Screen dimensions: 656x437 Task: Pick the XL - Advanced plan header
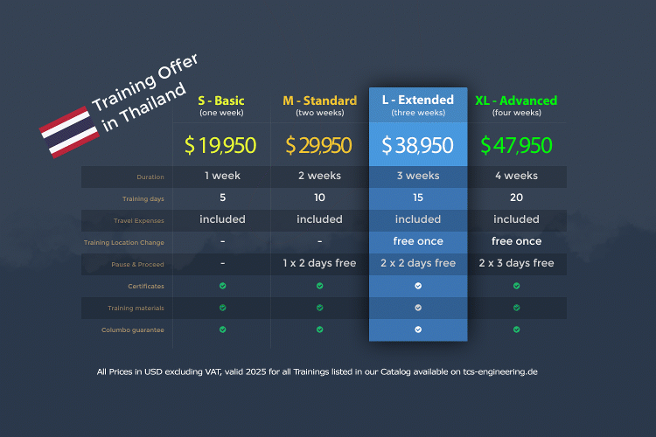[x=516, y=101]
